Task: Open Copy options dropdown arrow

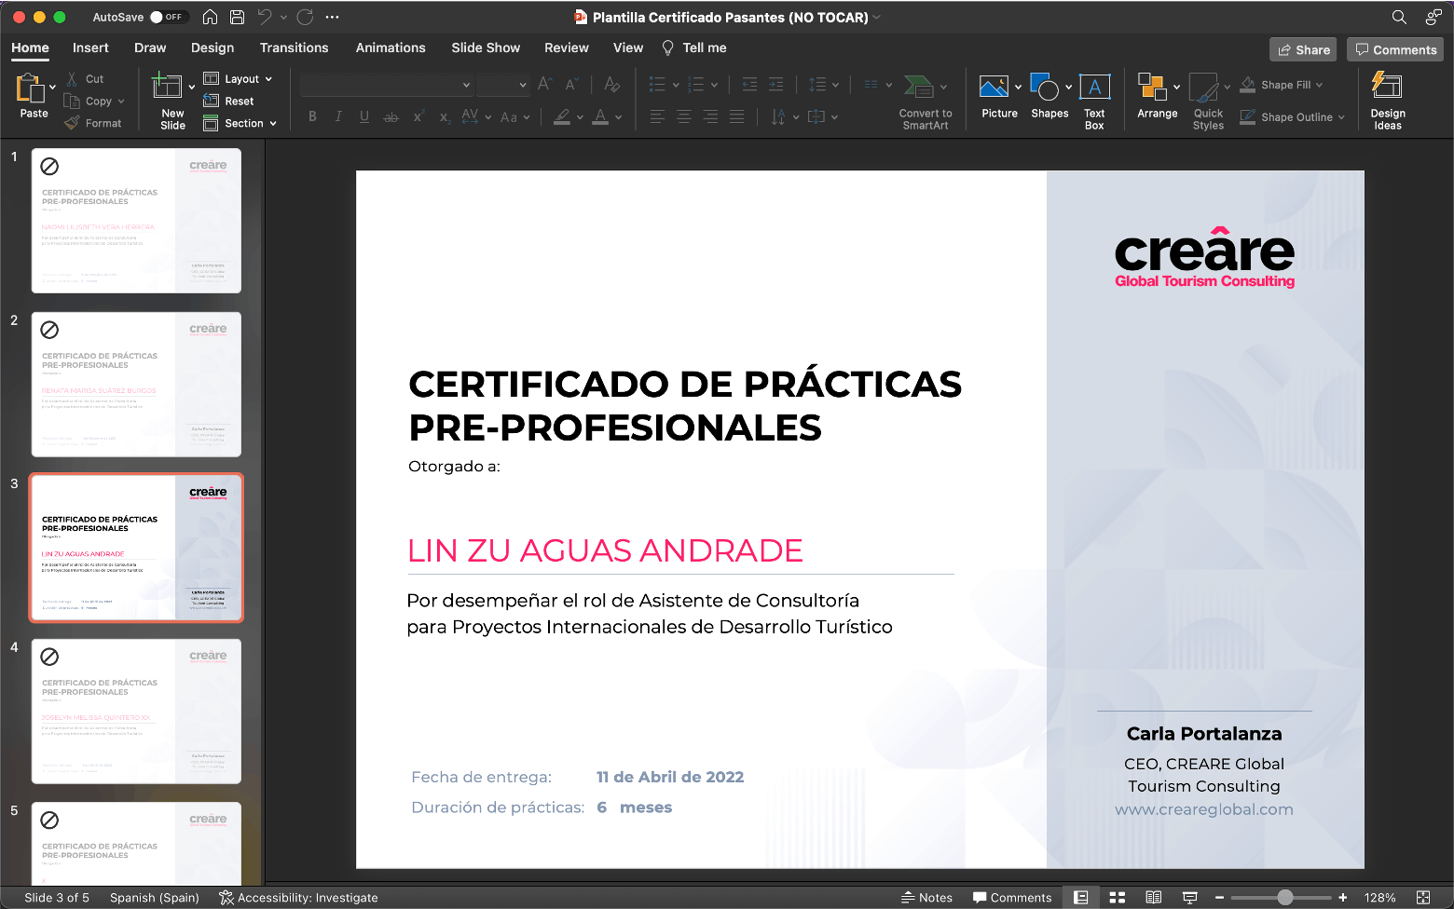Action: (x=121, y=101)
